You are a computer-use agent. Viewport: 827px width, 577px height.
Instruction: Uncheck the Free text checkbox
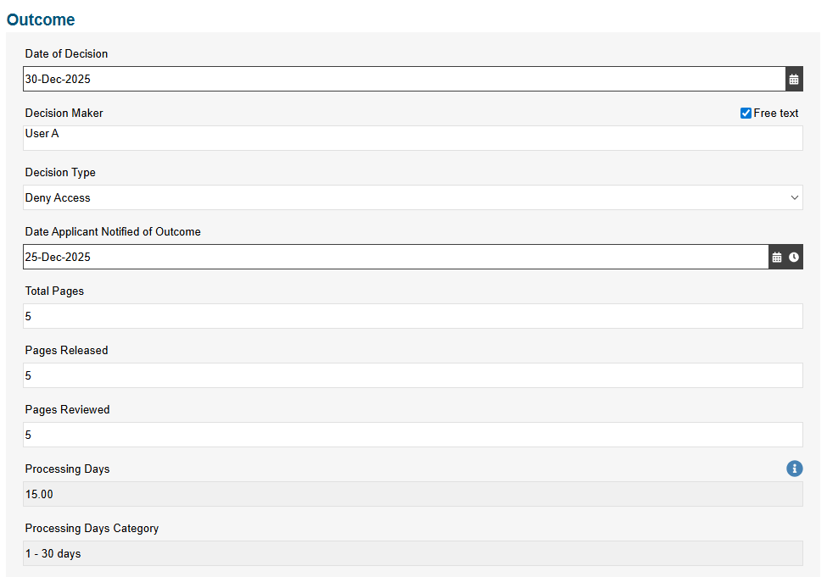[x=746, y=114]
